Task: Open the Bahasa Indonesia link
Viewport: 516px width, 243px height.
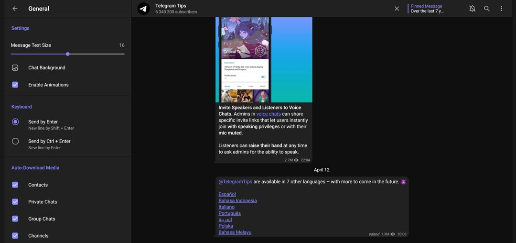Action: click(x=237, y=200)
